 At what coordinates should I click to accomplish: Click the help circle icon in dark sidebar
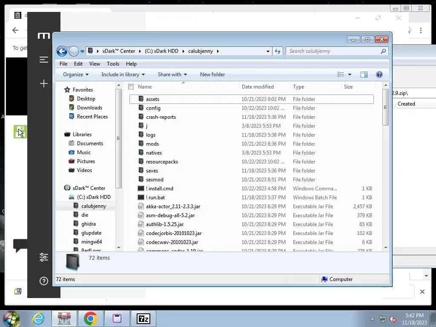click(x=44, y=281)
